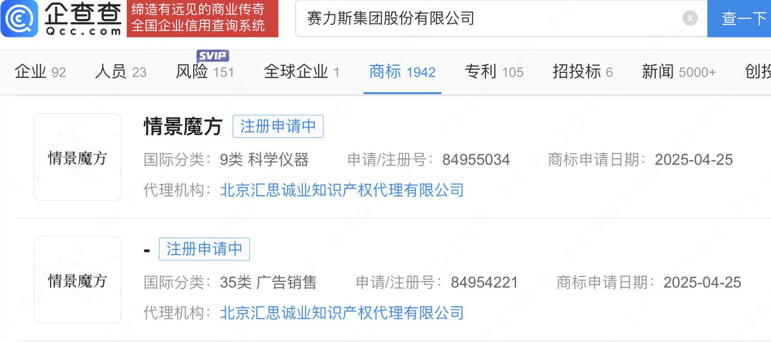Open the 新闻 5000+ tab
The image size is (771, 342).
click(679, 72)
